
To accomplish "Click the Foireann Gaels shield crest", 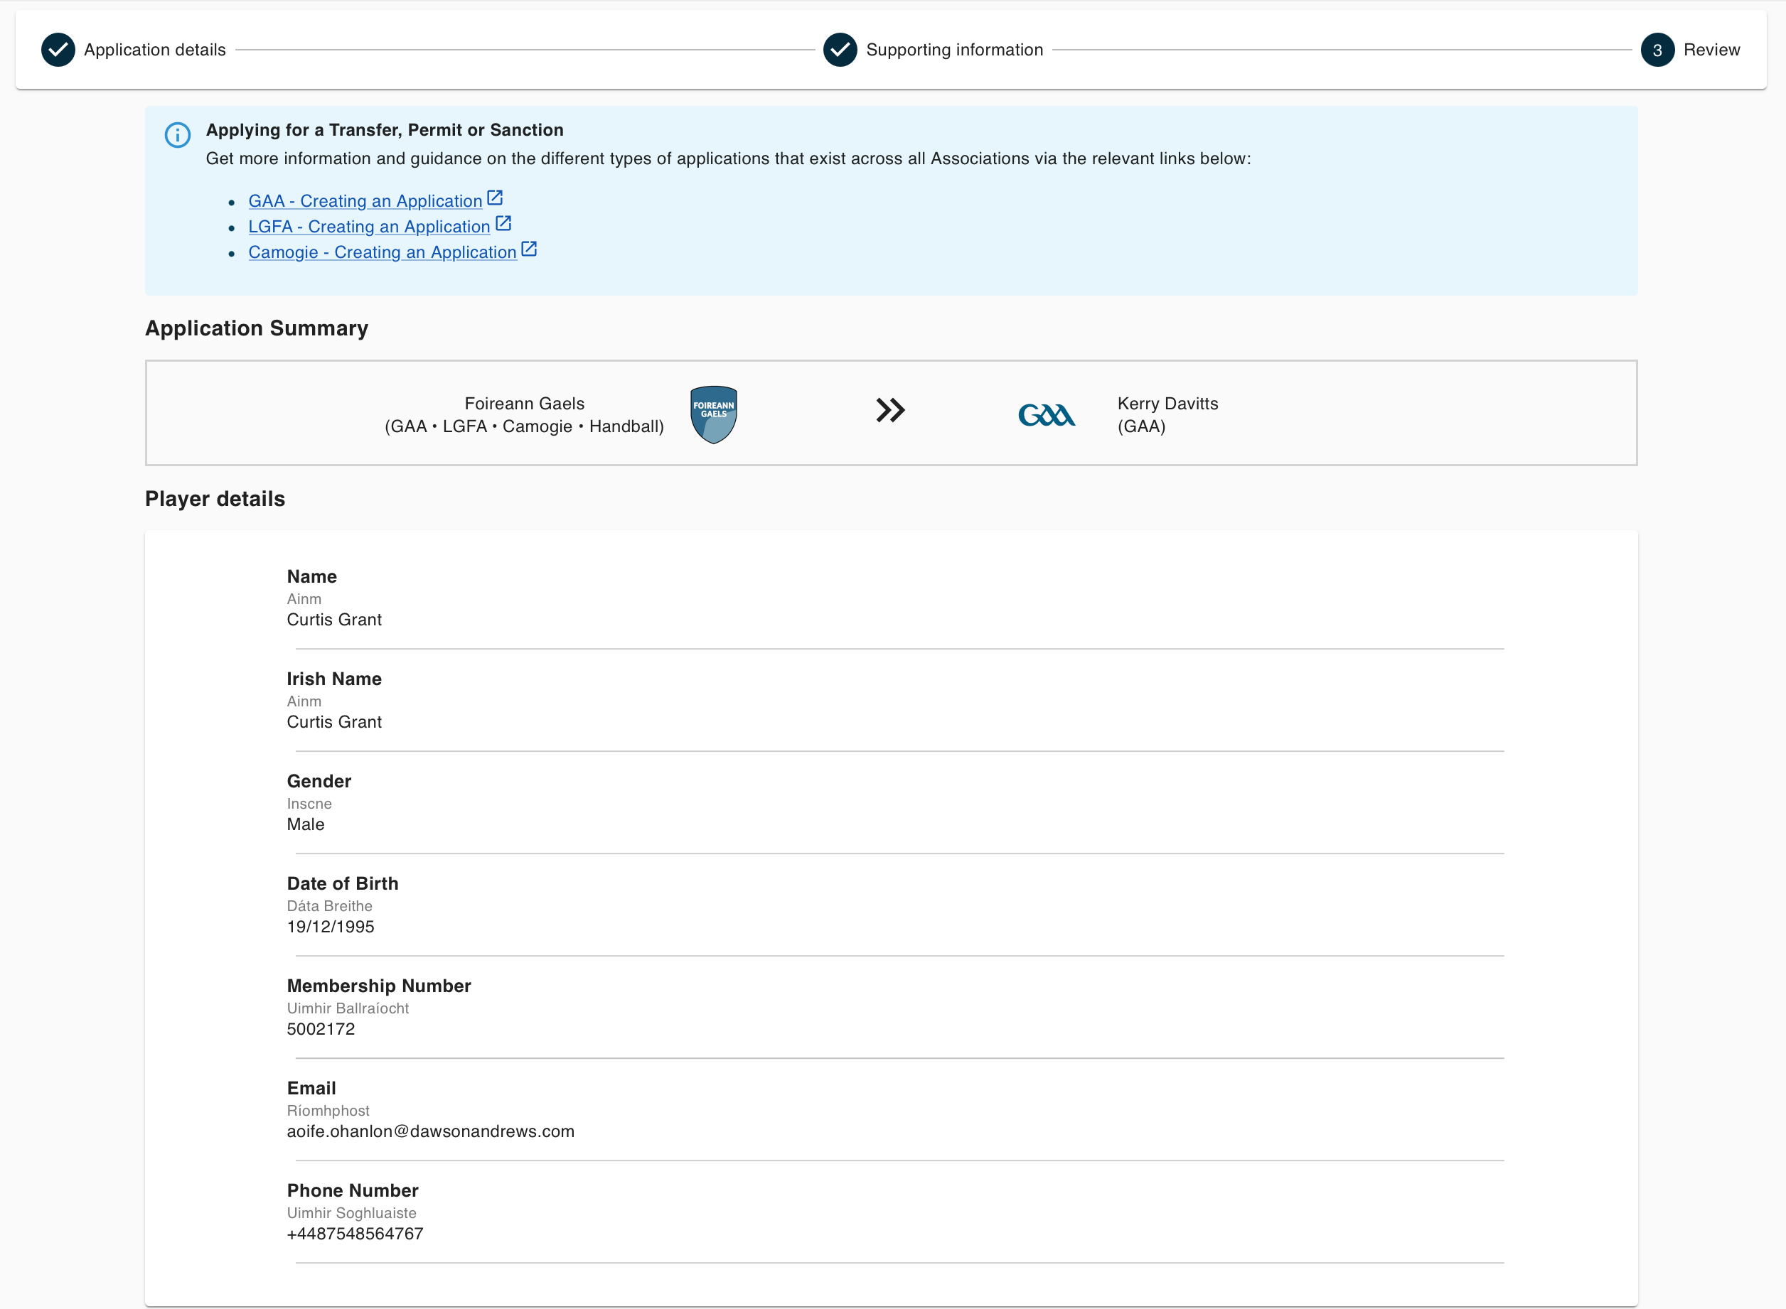I will click(x=713, y=414).
